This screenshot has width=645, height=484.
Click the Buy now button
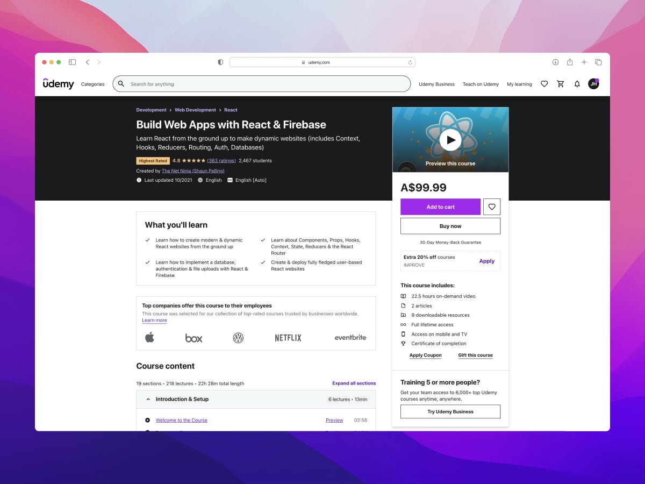point(450,226)
